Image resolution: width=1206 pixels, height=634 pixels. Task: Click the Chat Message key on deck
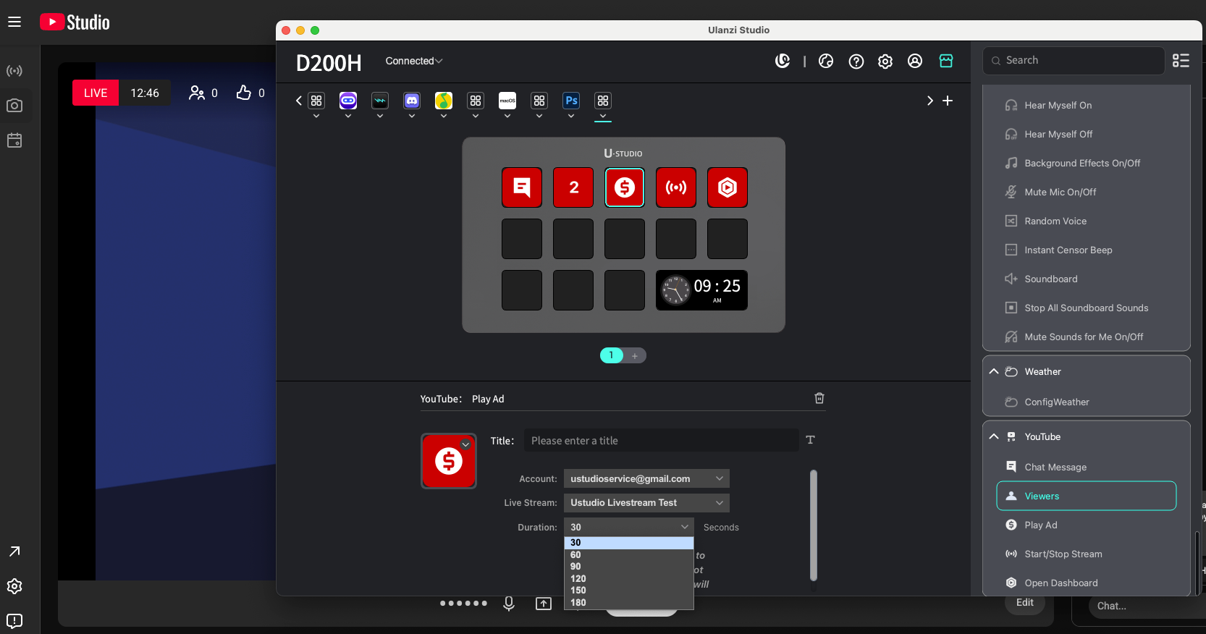tap(521, 187)
